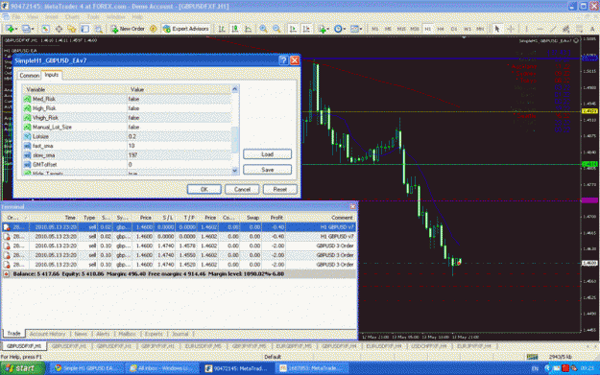600x375 pixels.
Task: Open the Data Window crosshair-target icon
Action: tap(59, 29)
